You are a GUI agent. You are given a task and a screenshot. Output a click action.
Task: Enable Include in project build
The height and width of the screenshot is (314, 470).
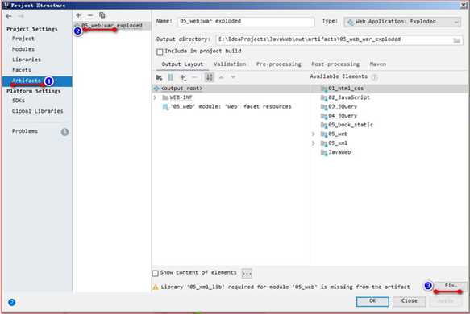(x=160, y=52)
